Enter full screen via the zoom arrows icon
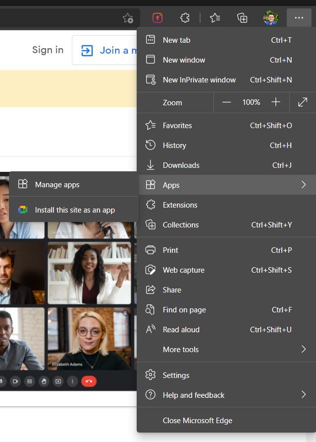316x442 pixels. 303,102
